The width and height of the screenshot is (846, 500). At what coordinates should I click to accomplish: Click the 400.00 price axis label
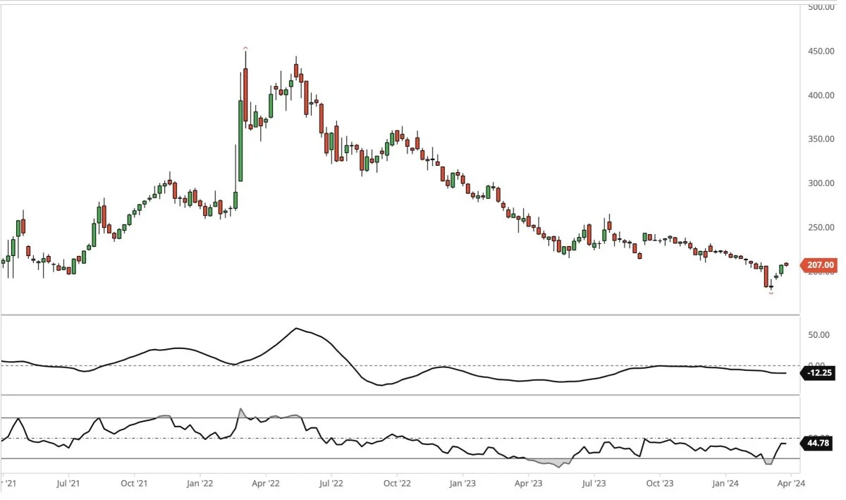pyautogui.click(x=821, y=95)
